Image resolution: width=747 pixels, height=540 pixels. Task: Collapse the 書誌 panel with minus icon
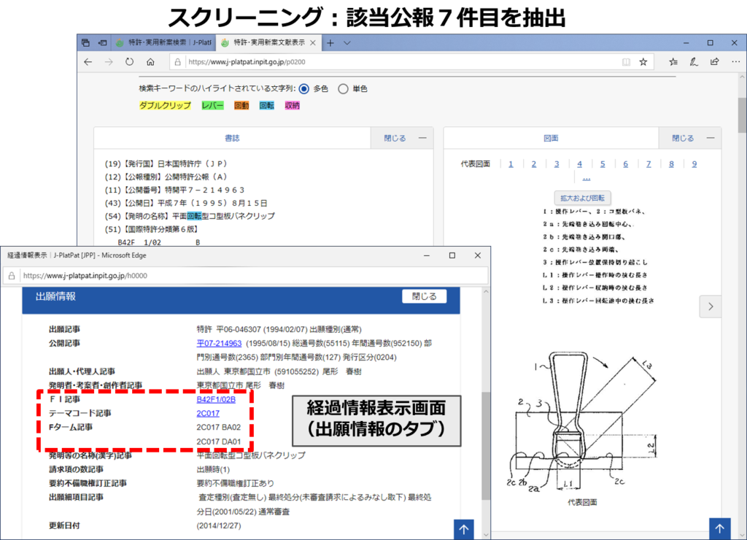[x=422, y=138]
